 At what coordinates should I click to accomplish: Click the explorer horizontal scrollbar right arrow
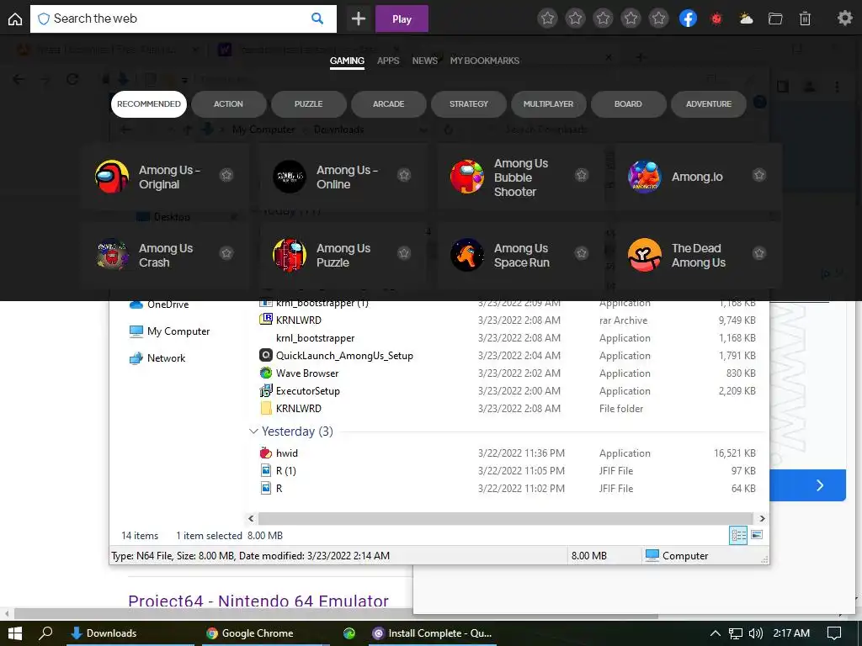[x=762, y=518]
